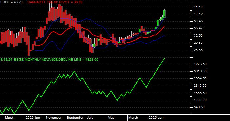This screenshot has height=121, width=230.
Task: Click the CARHARTT TREND PIVOT = 36.63 label
Action: pos(55,2)
